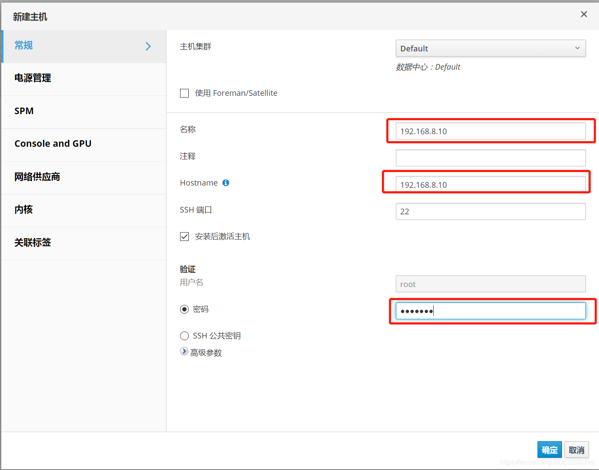
Task: Confirm with the 确定 button
Action: coord(549,450)
